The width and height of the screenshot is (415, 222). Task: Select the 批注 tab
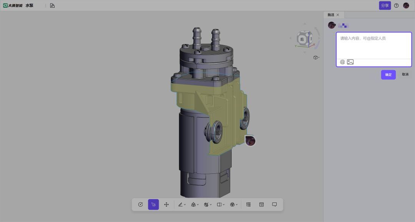(331, 15)
